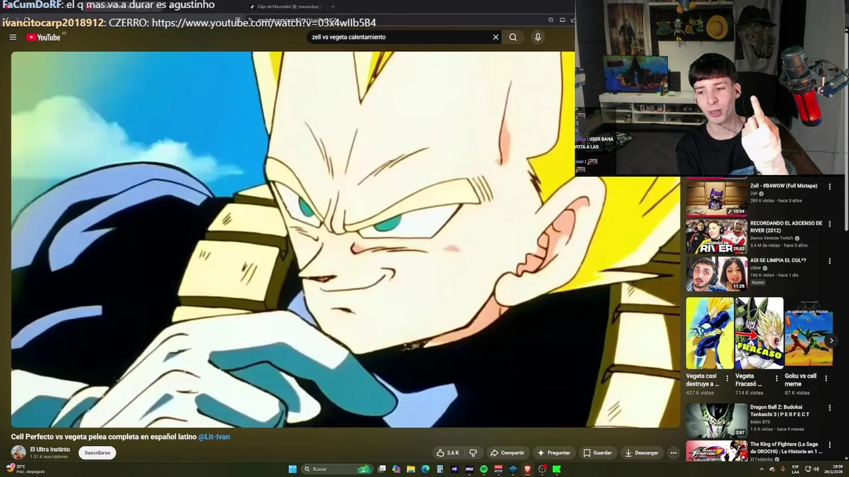Clear the YouTube search text
The height and width of the screenshot is (477, 849).
[495, 37]
